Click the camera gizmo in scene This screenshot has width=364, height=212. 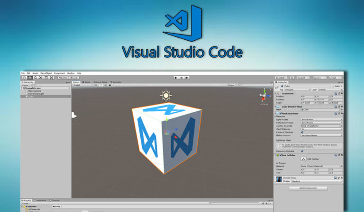pyautogui.click(x=73, y=115)
